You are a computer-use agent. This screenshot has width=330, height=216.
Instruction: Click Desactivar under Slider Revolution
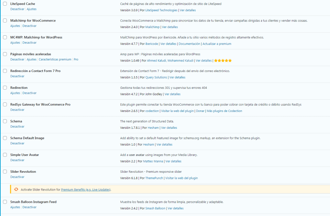pos(17,177)
